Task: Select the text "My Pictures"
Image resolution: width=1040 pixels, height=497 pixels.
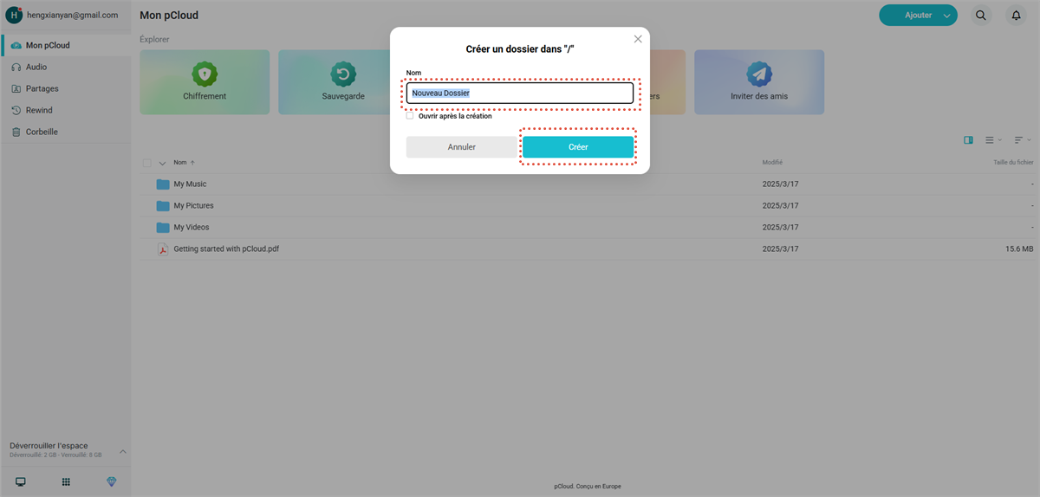Action: click(193, 206)
